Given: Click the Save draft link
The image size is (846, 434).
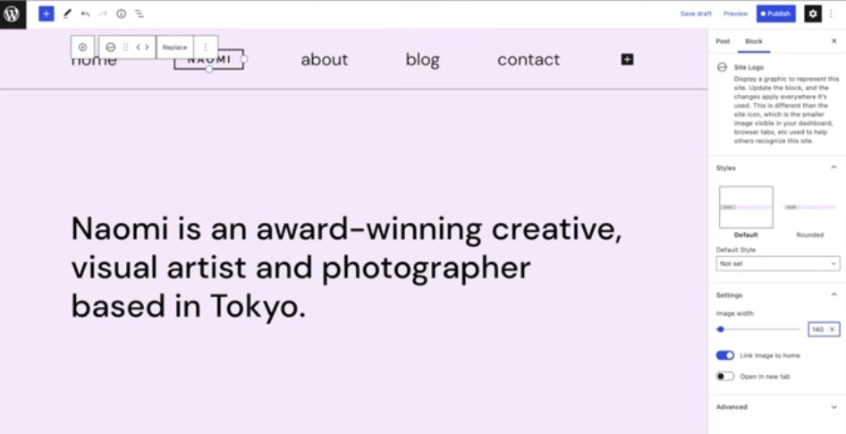Looking at the screenshot, I should point(696,13).
